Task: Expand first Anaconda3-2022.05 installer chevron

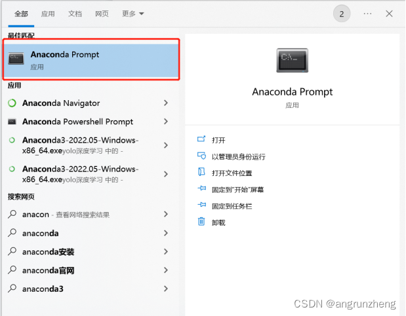Action: [166, 145]
